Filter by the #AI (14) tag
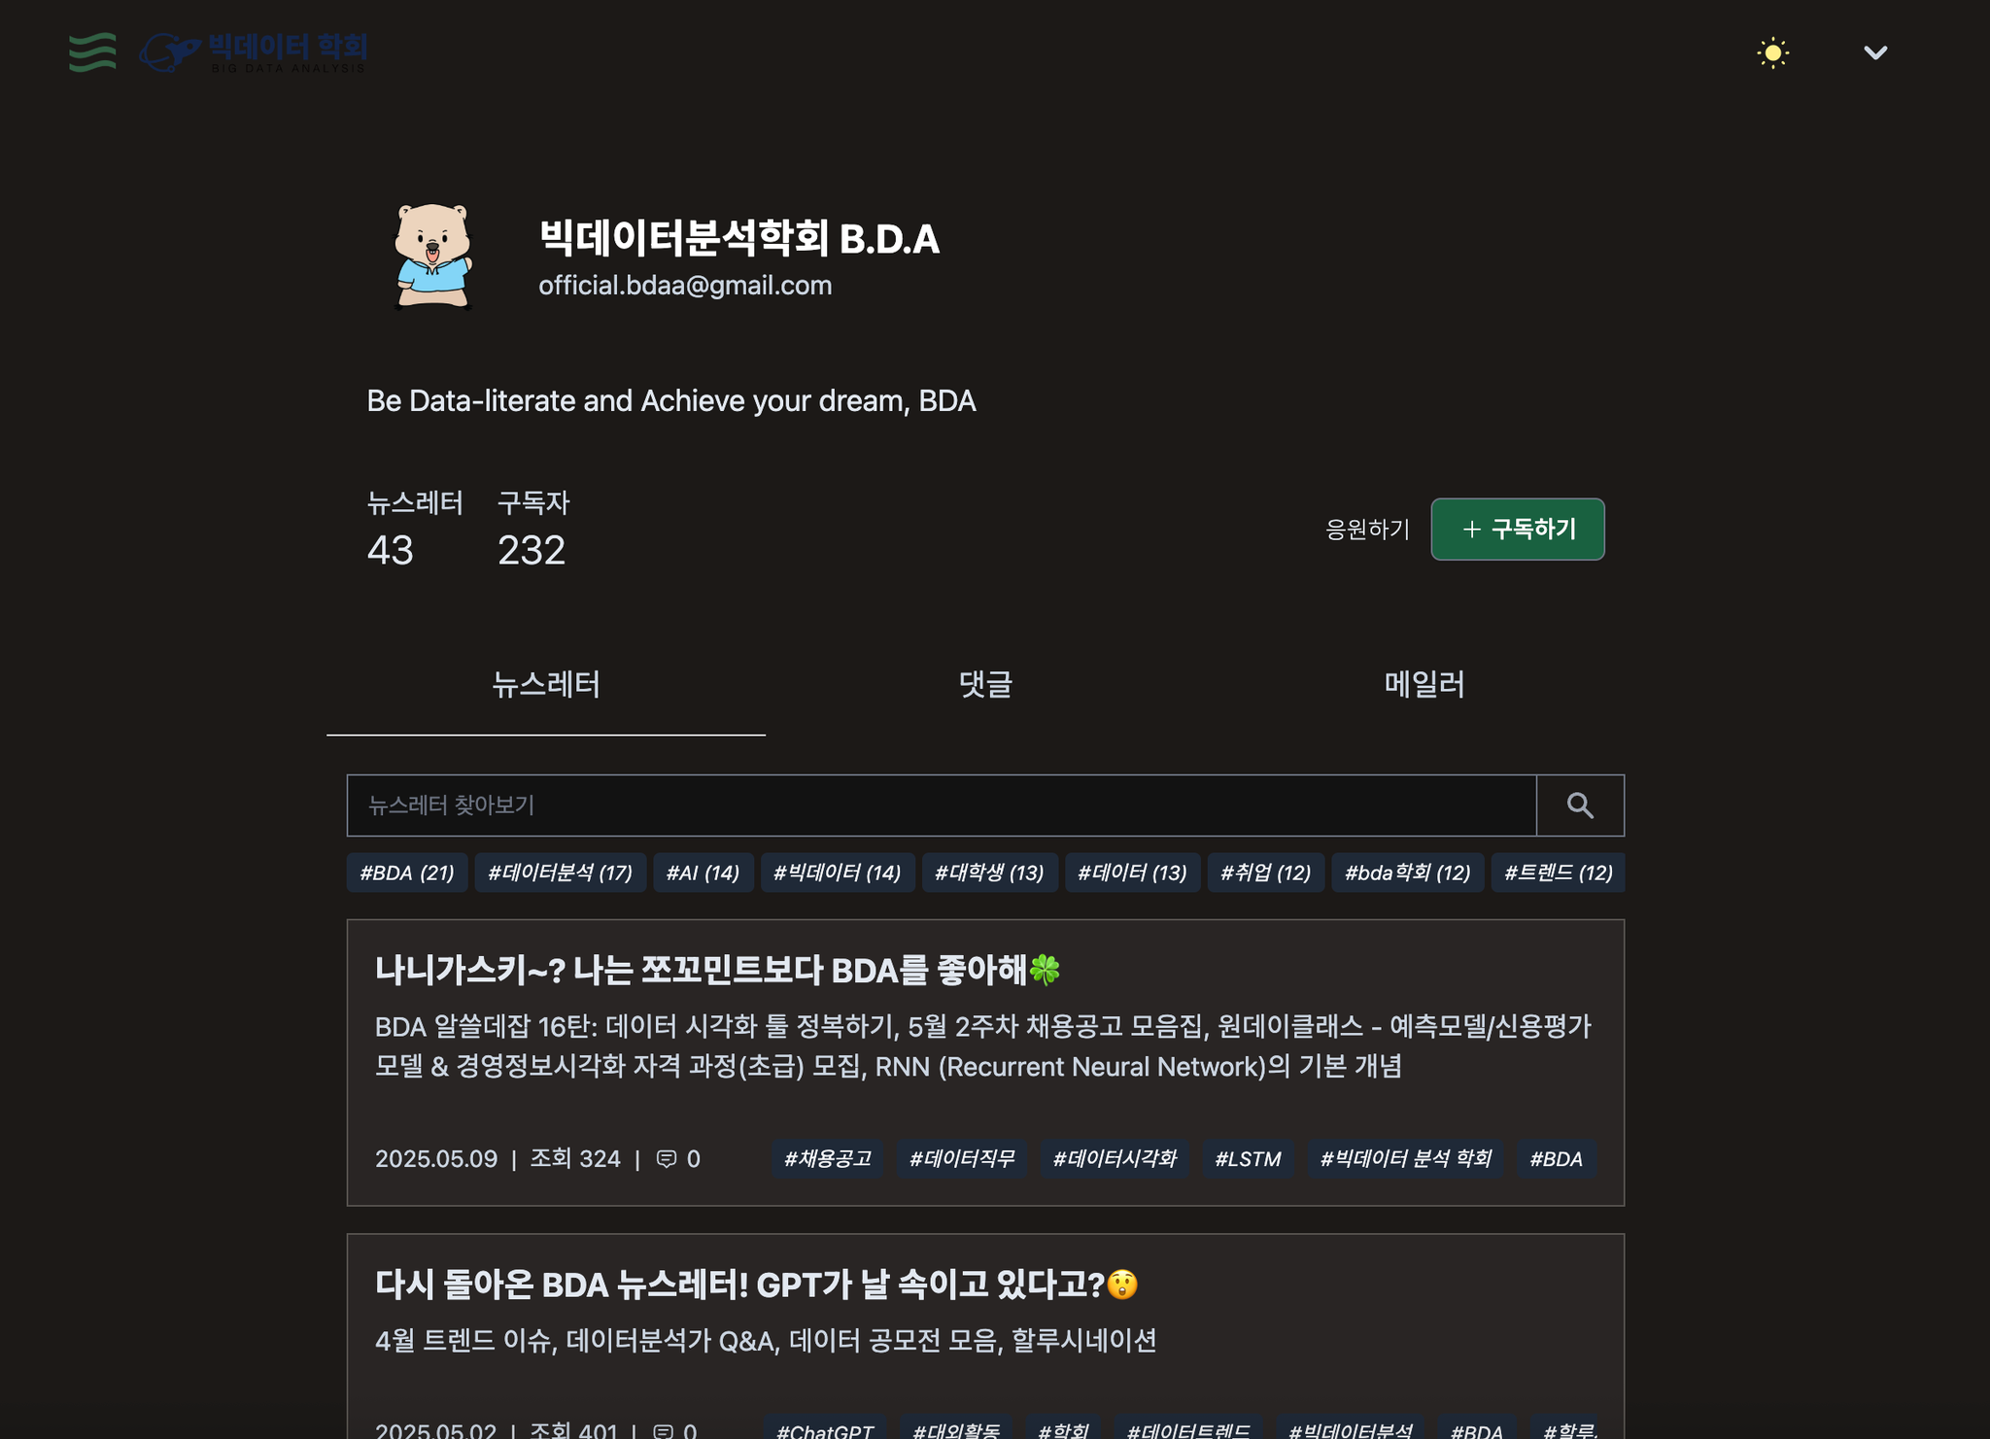Image resolution: width=1990 pixels, height=1439 pixels. 703,873
